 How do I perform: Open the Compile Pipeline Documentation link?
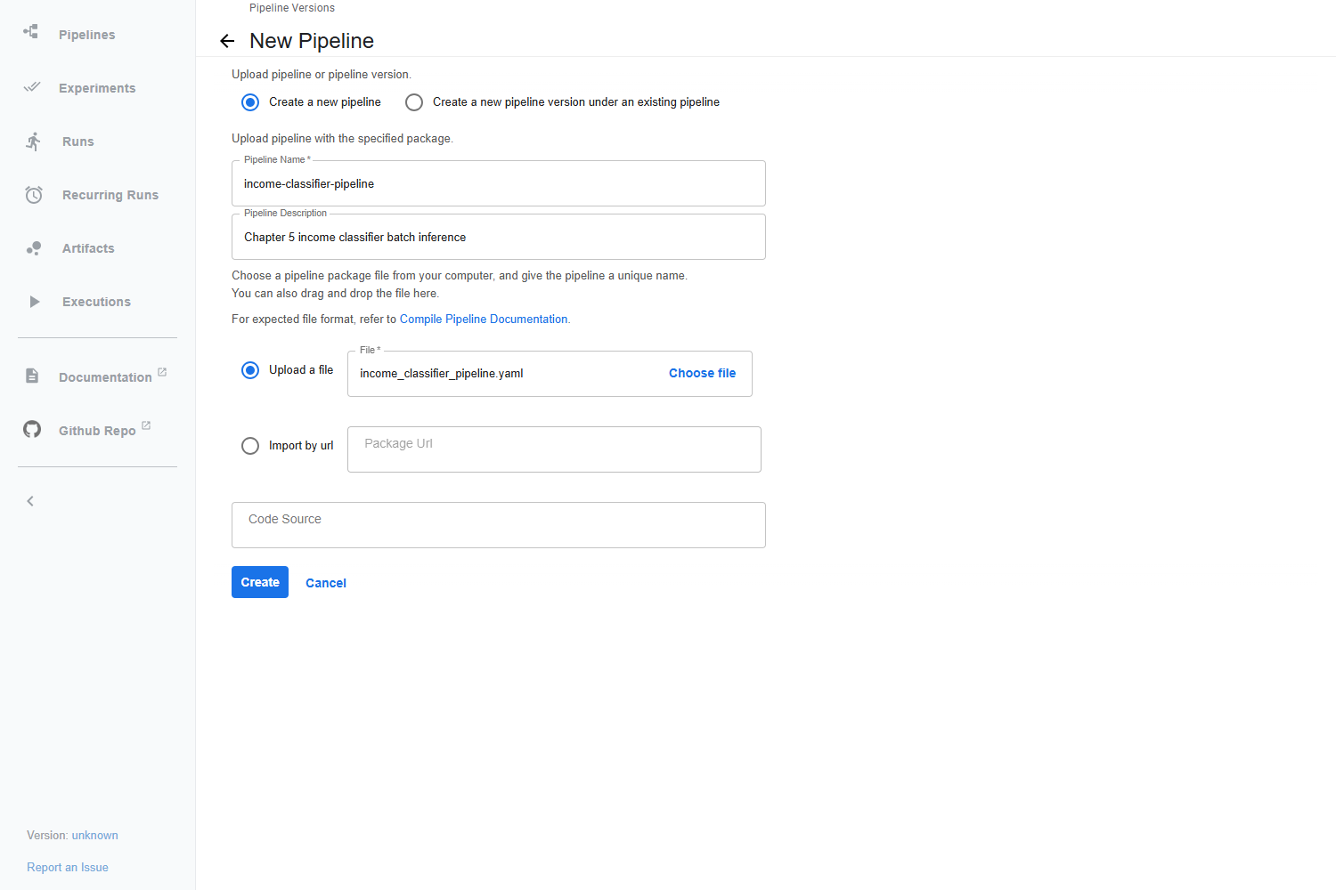point(484,319)
